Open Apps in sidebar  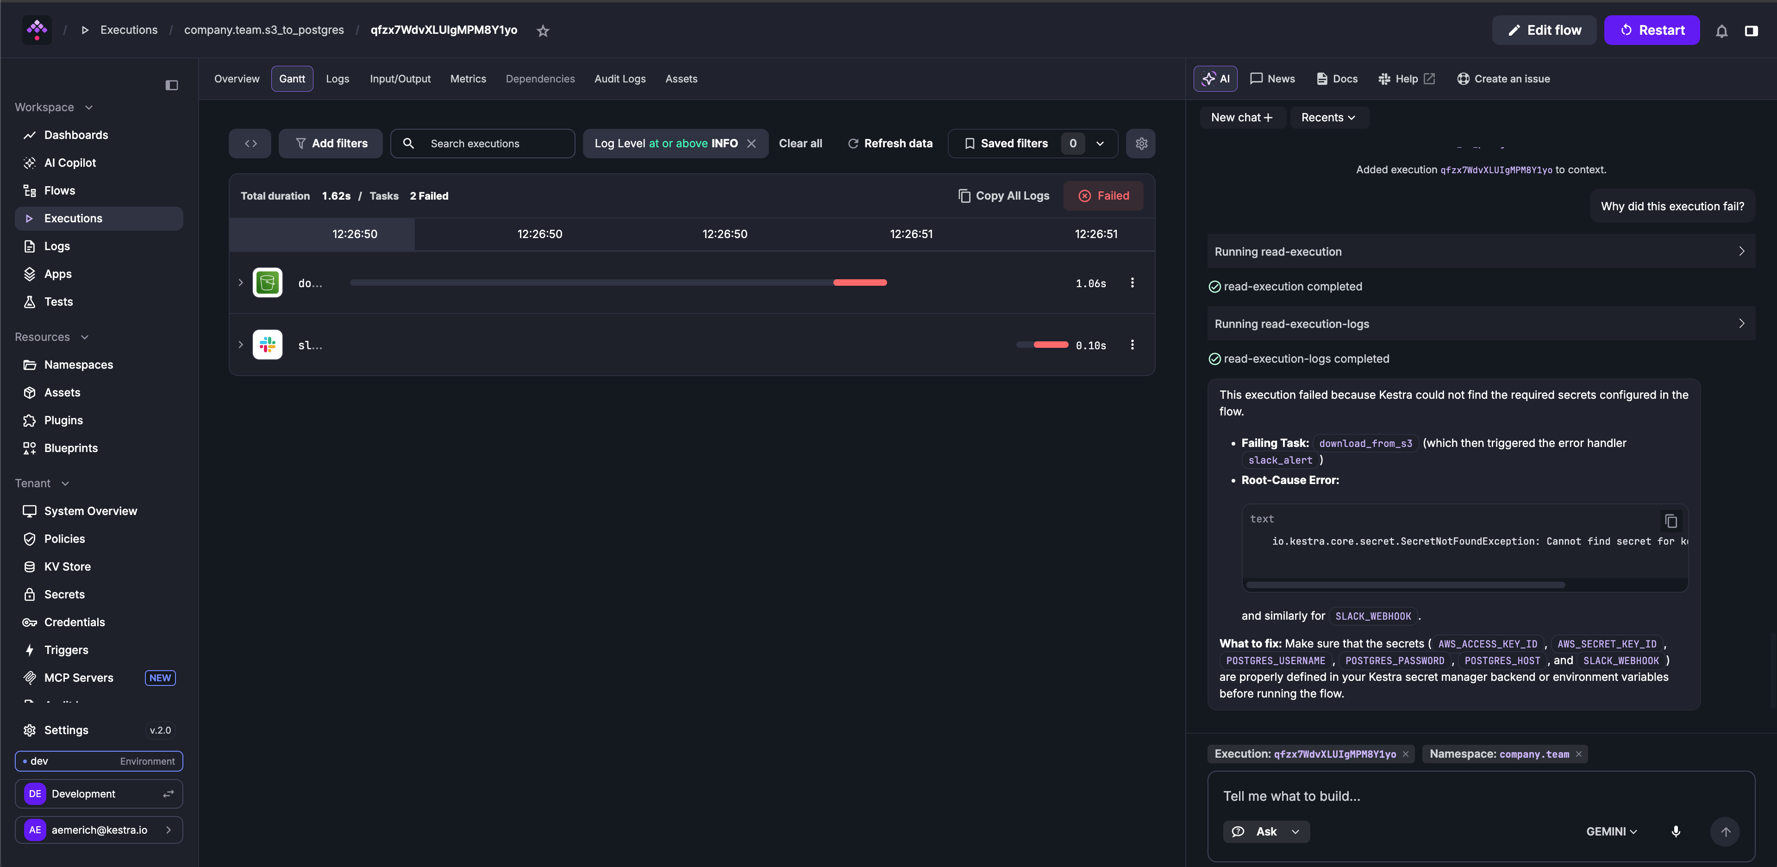[99, 273]
